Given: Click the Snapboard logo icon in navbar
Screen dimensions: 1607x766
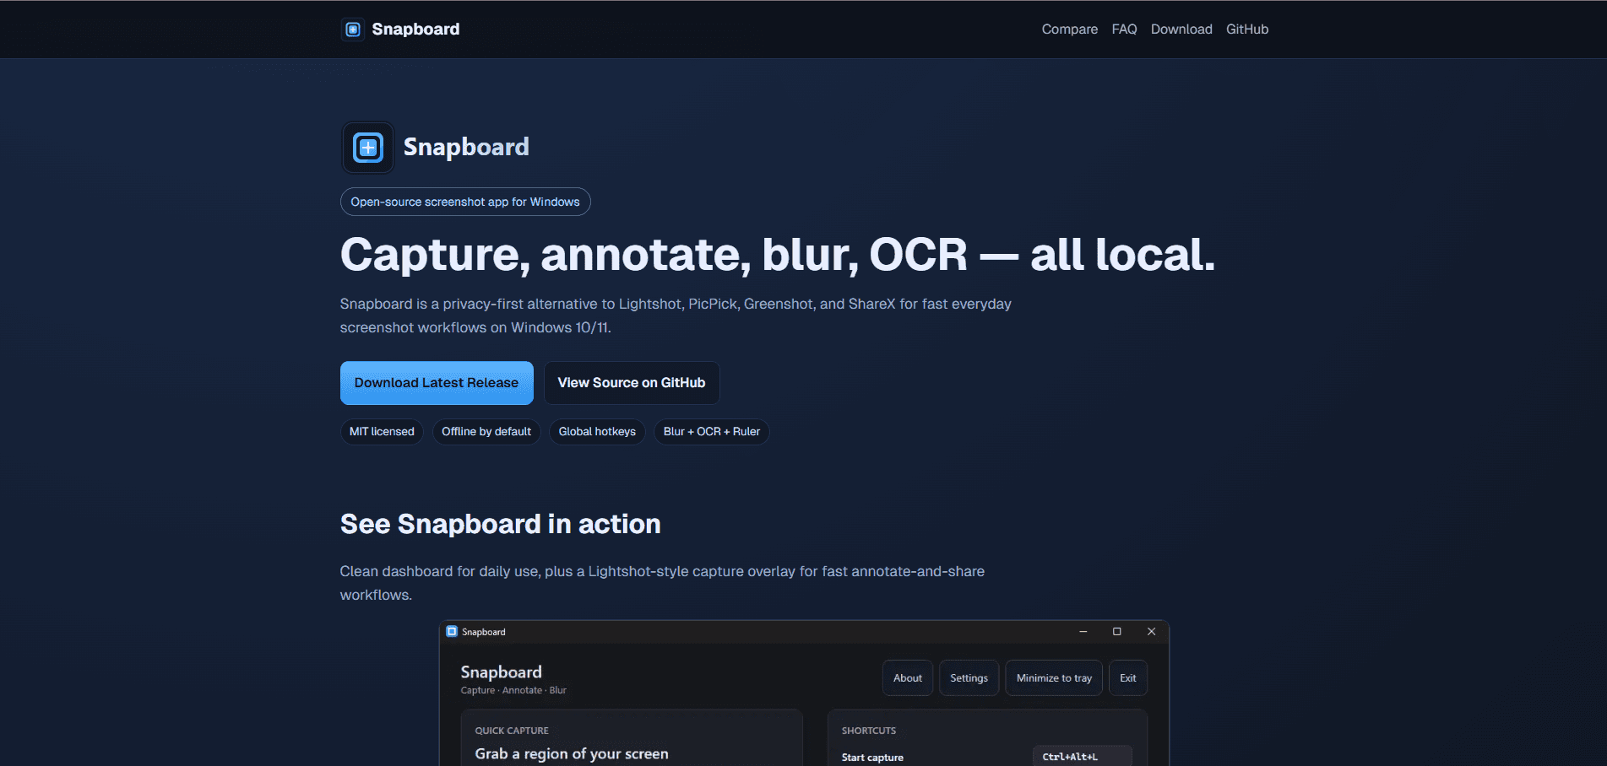Looking at the screenshot, I should 353,30.
